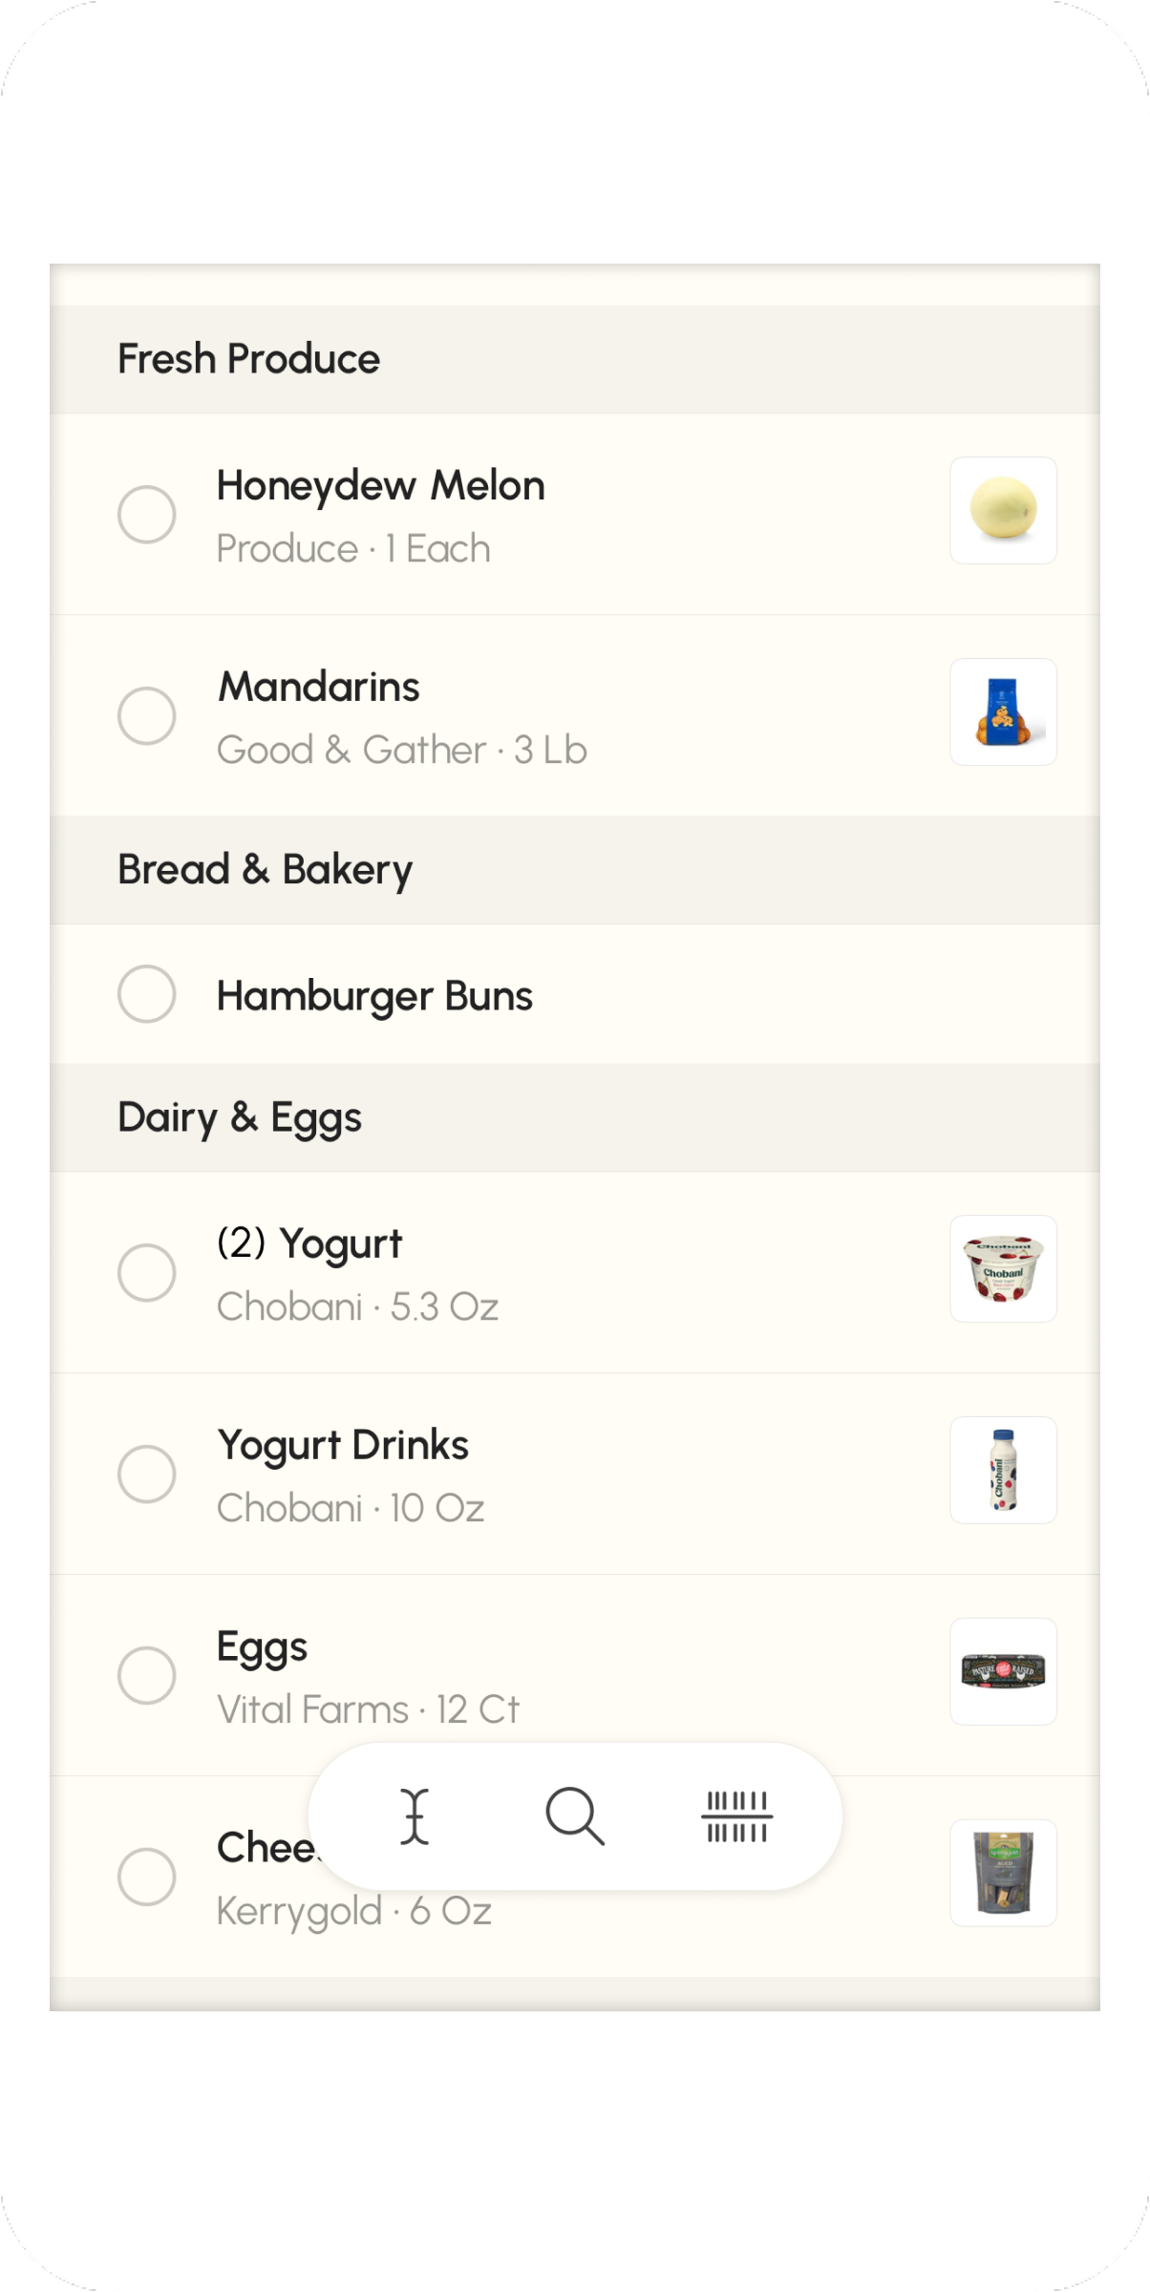View the Chobani Yogurt cup image
This screenshot has width=1150, height=2292.
coord(1003,1269)
